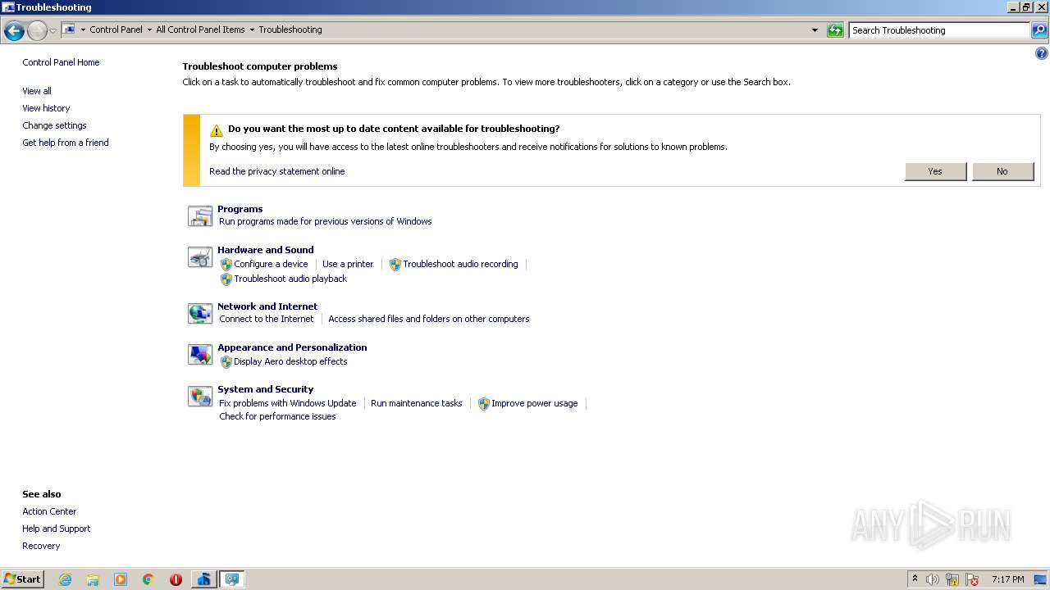Click Use a printer troubleshooter

(348, 264)
